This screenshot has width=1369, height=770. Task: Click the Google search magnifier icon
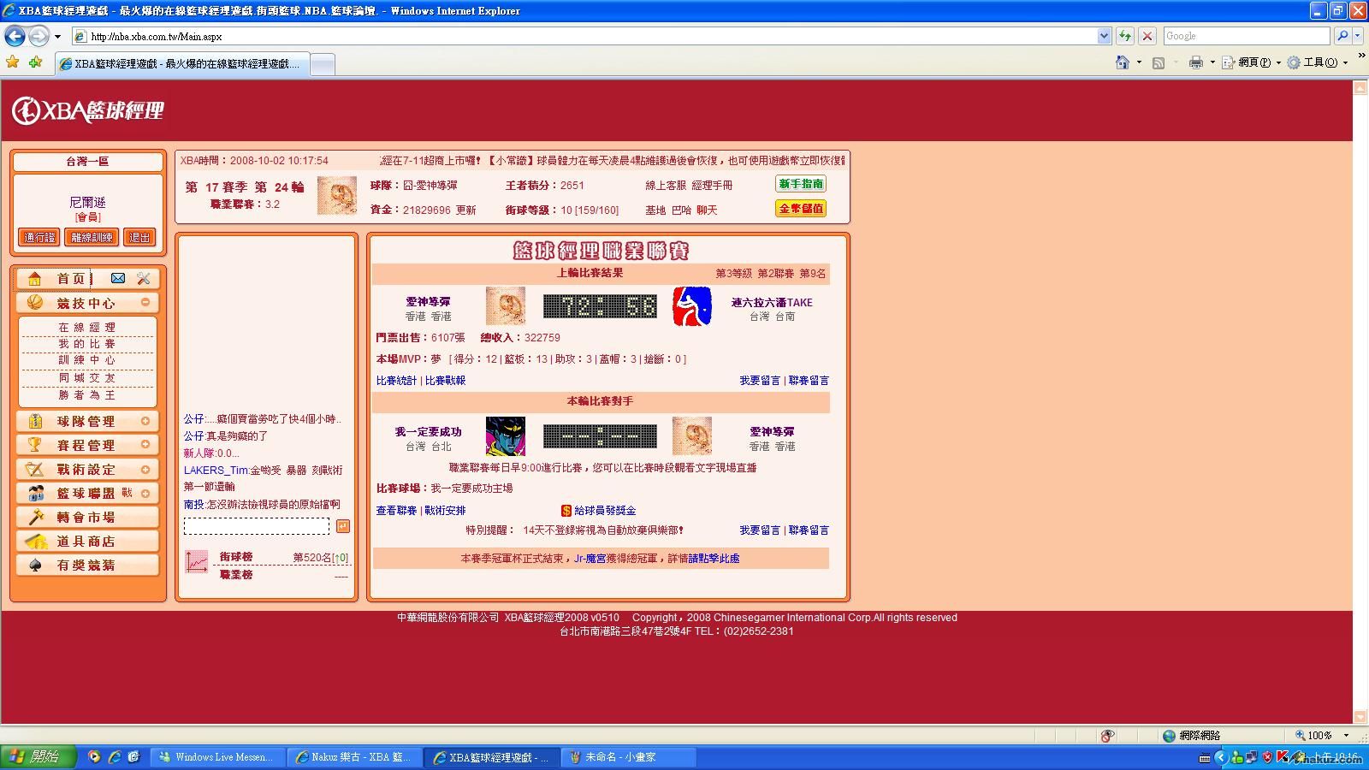[x=1342, y=36]
